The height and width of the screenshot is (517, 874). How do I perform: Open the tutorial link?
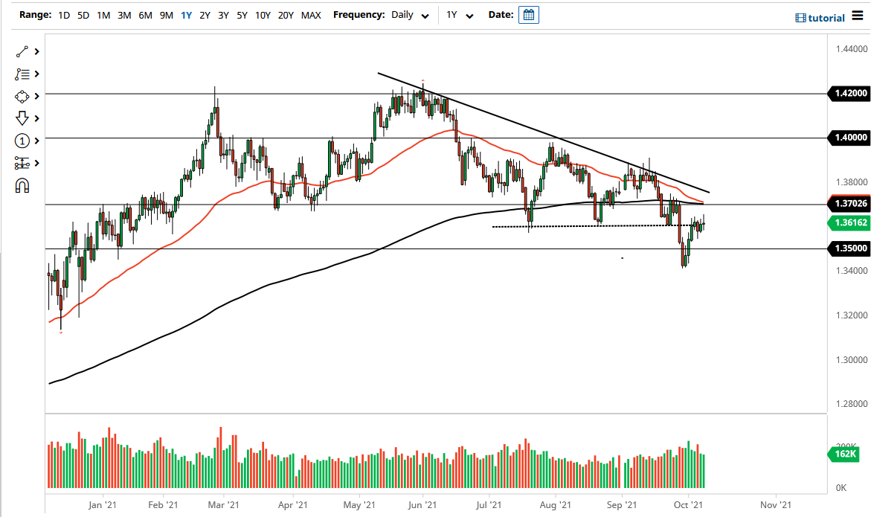coord(820,18)
